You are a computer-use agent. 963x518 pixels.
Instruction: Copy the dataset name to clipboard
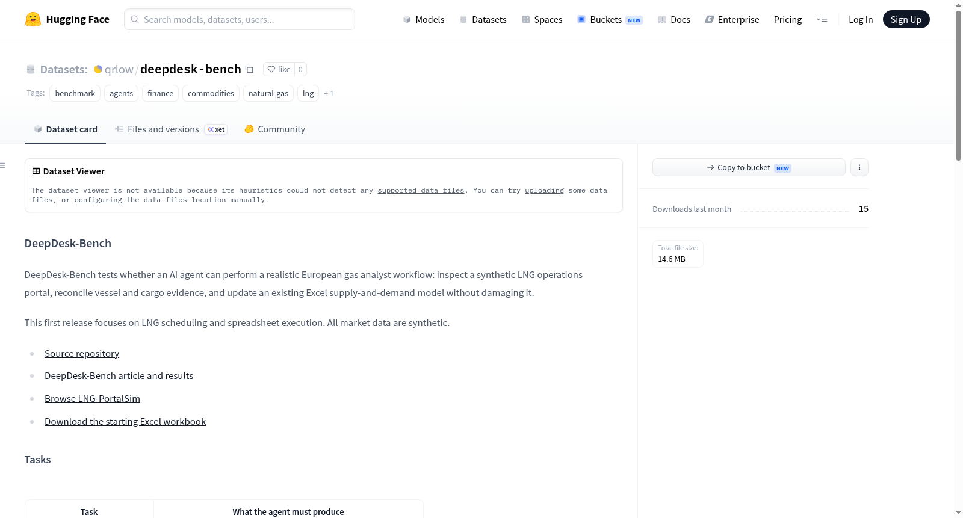[x=249, y=69]
